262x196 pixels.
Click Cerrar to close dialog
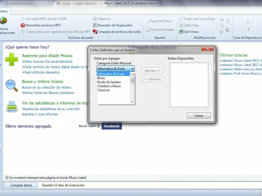point(199,116)
